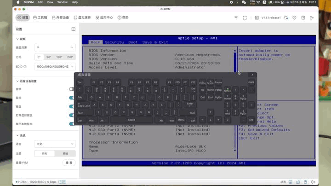Click the up arrow virtual key
331x186 pixels.
coord(211,112)
